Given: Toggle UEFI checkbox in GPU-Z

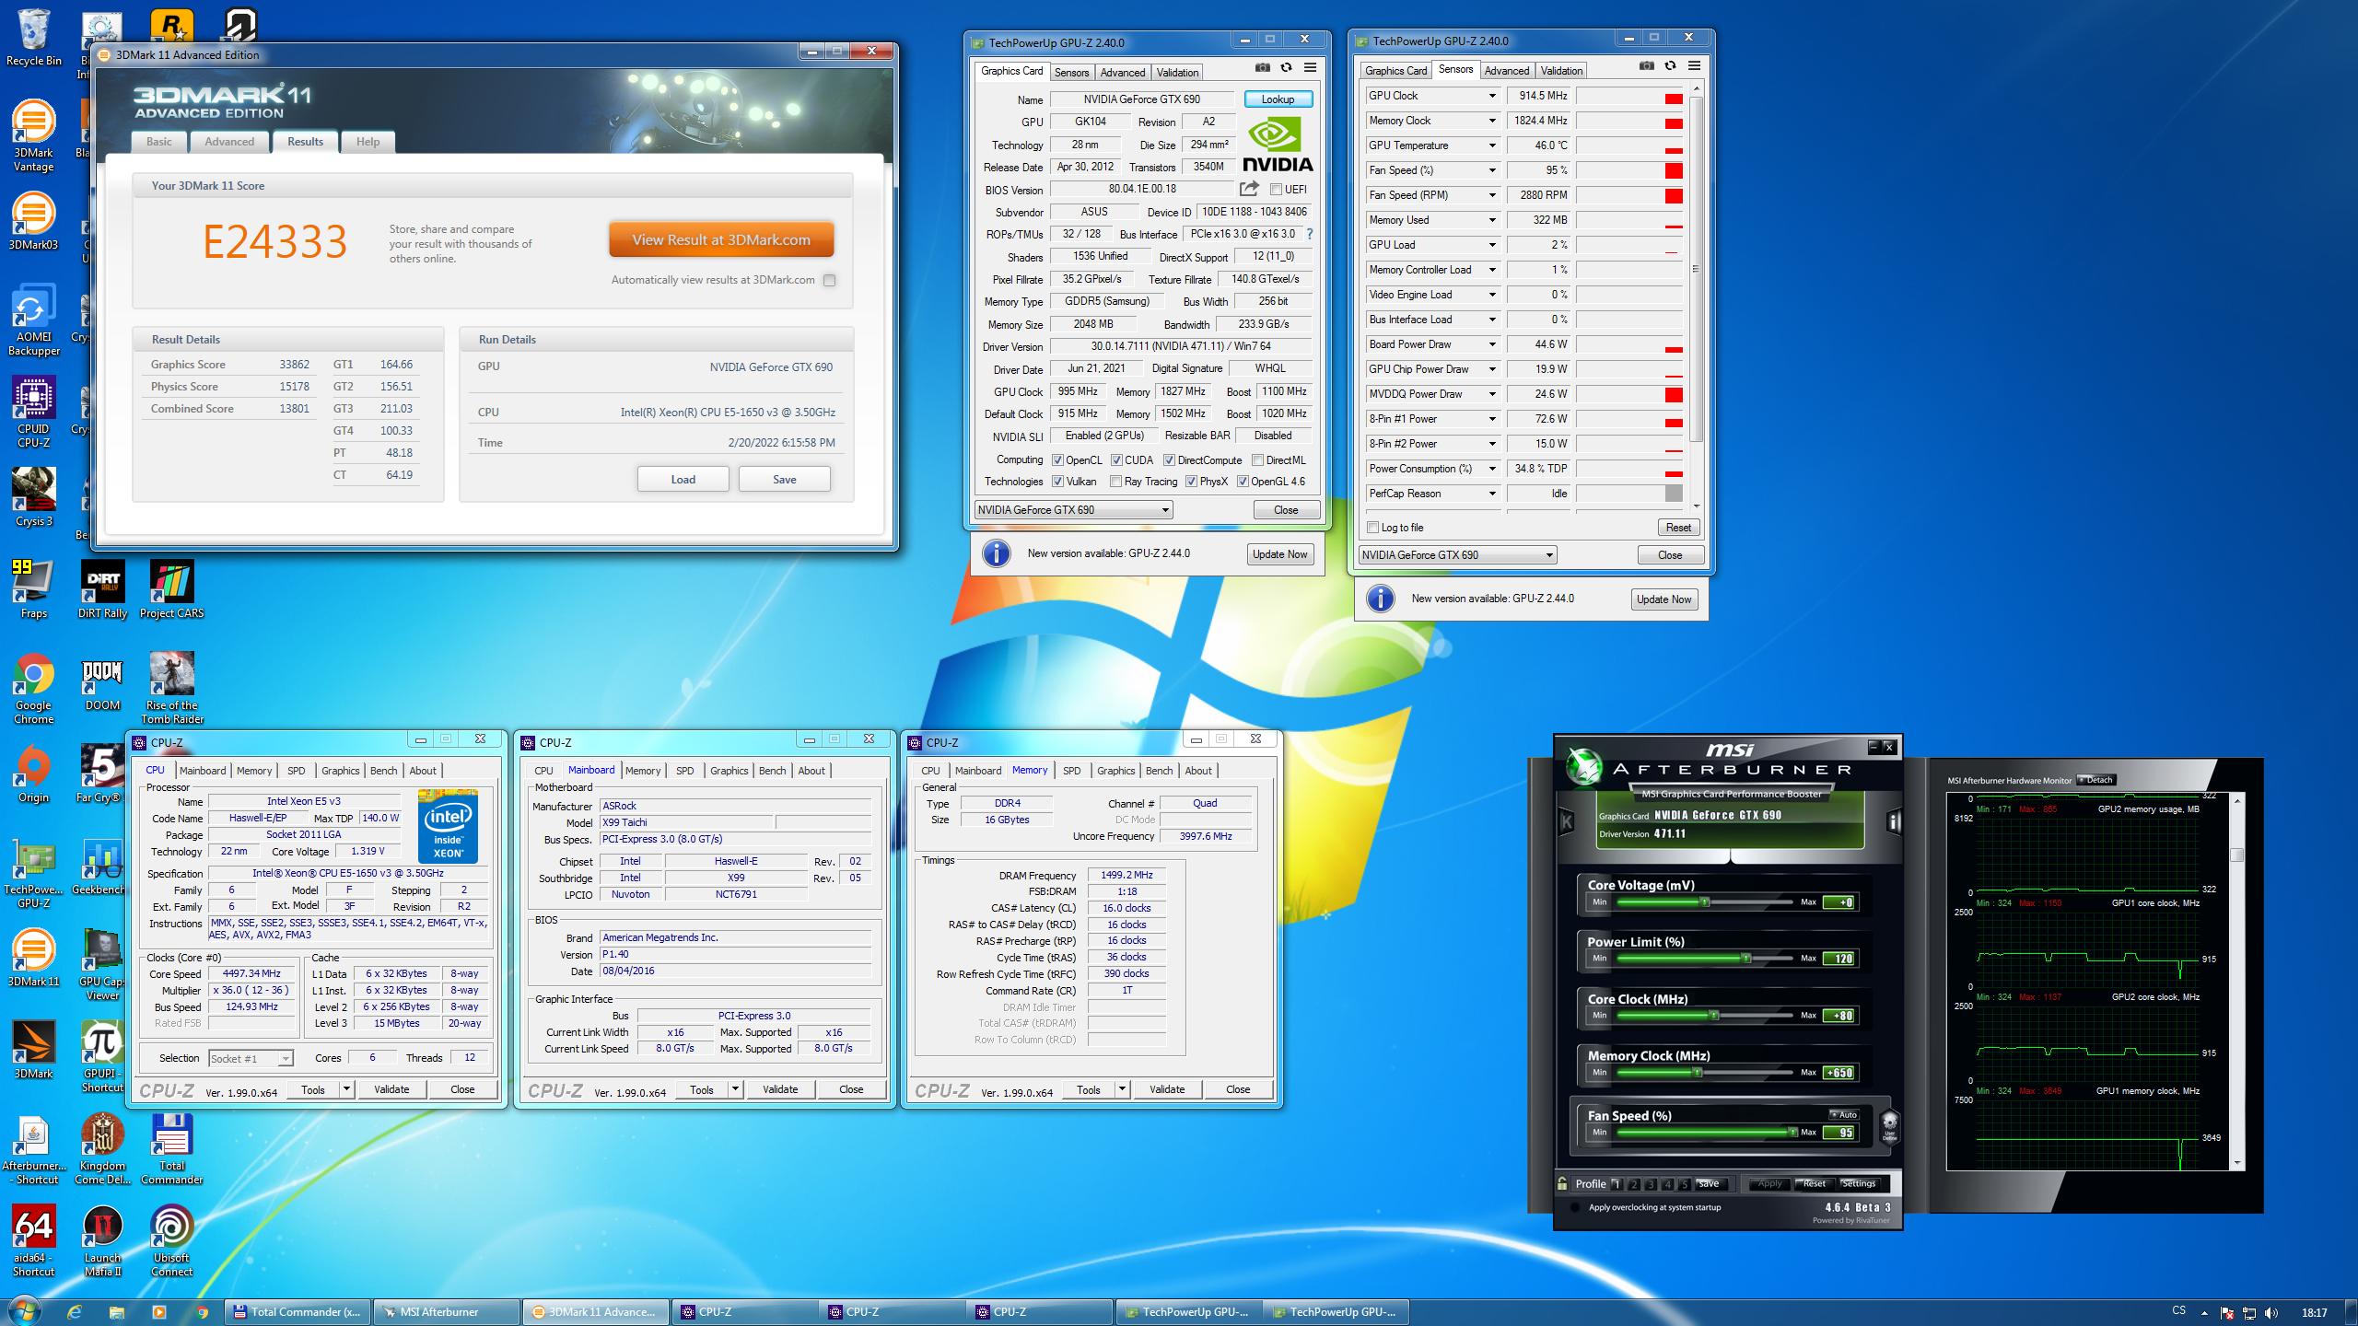Looking at the screenshot, I should (x=1277, y=190).
